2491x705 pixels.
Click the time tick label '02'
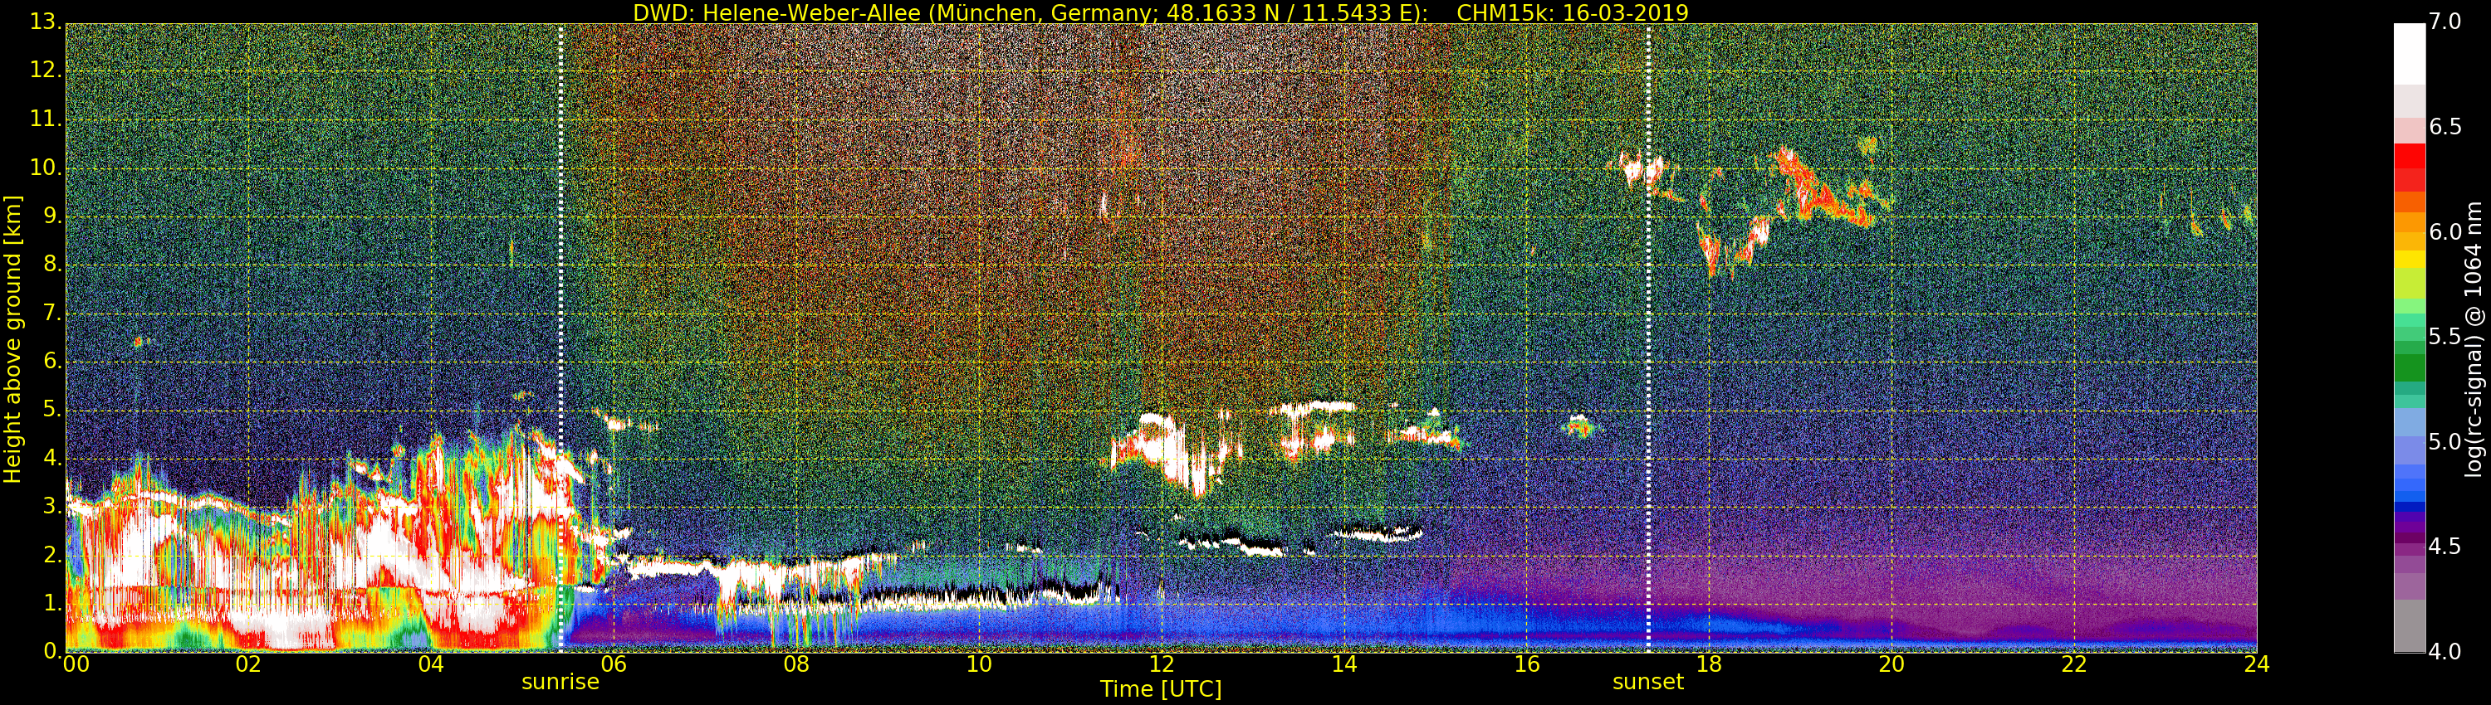pos(248,664)
